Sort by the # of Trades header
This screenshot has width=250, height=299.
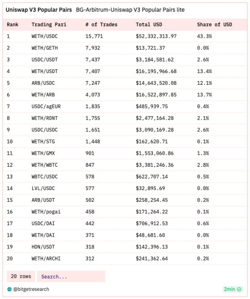point(101,25)
